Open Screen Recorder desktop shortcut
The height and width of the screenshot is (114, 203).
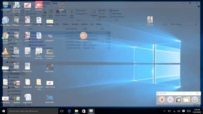point(39,53)
